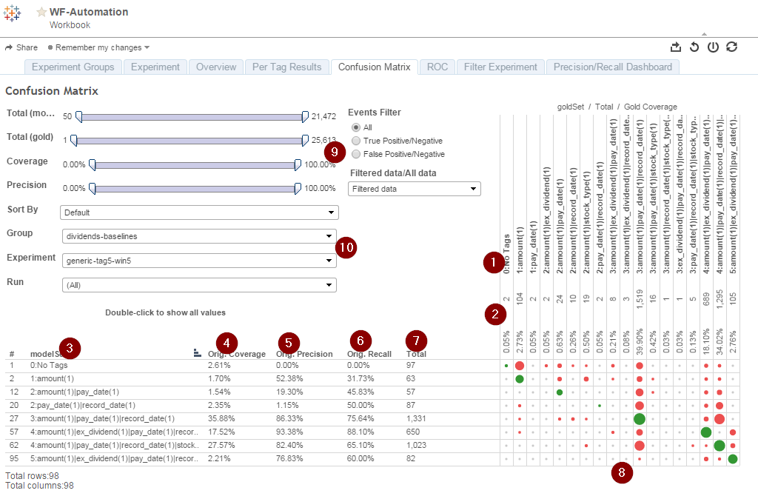Image resolution: width=758 pixels, height=499 pixels.
Task: Switch to the Per Tag Results tab
Action: tap(286, 67)
